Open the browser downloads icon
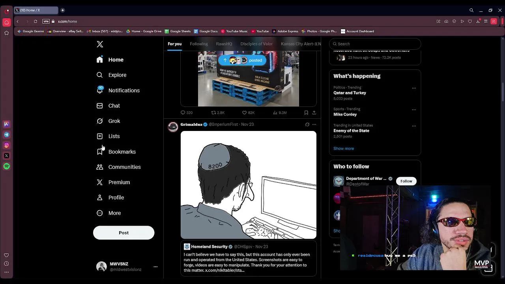Viewport: 505px width, 284px height. (x=478, y=21)
